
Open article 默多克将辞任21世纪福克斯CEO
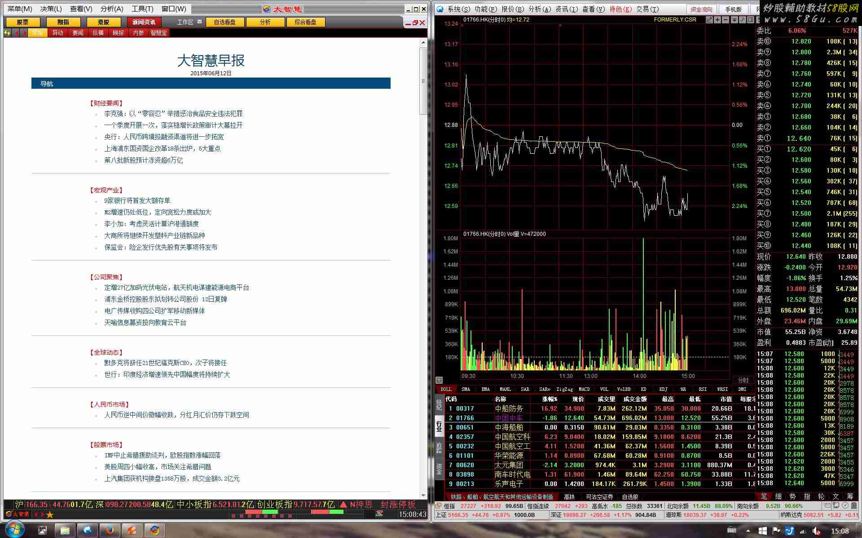166,363
